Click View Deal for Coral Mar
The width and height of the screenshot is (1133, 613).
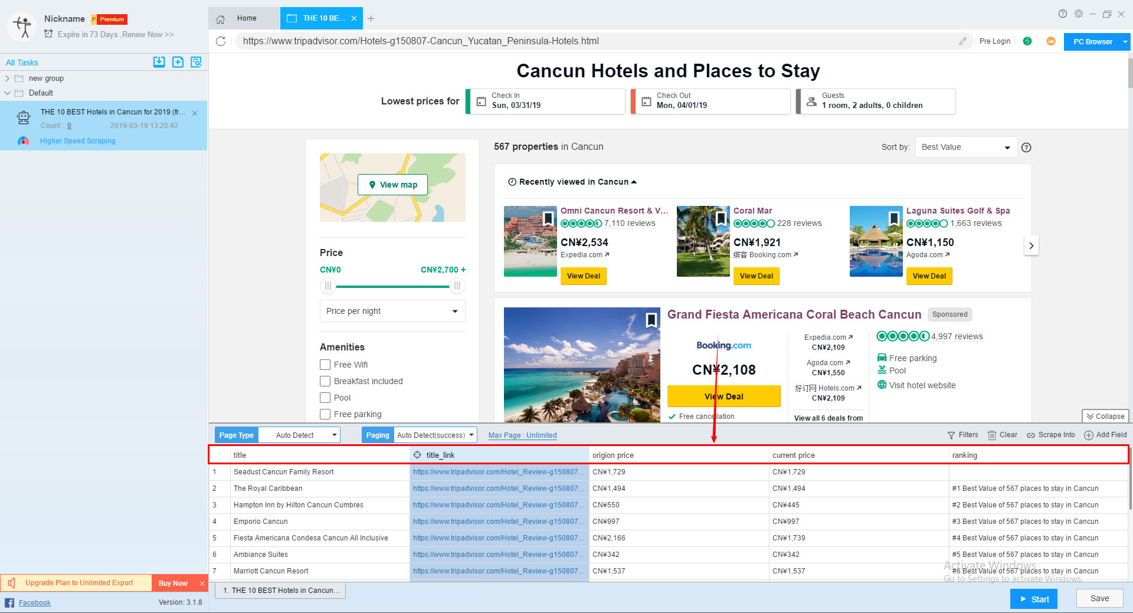click(756, 276)
